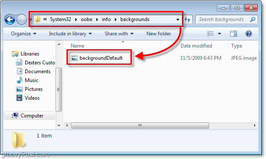Navigate to info breadcrumb folder
Screen dimensions: 266x159
(x=106, y=19)
